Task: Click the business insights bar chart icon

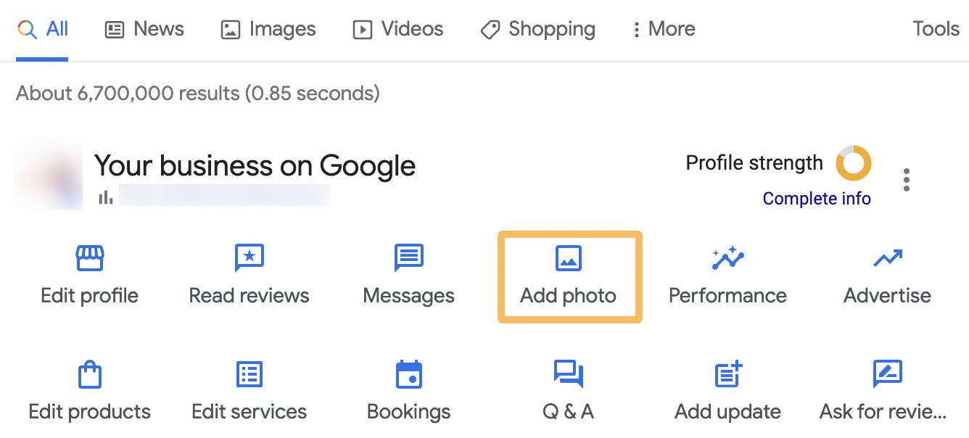Action: (106, 194)
